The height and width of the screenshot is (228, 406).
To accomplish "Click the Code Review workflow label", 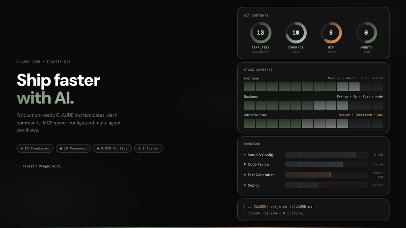I will click(x=259, y=164).
